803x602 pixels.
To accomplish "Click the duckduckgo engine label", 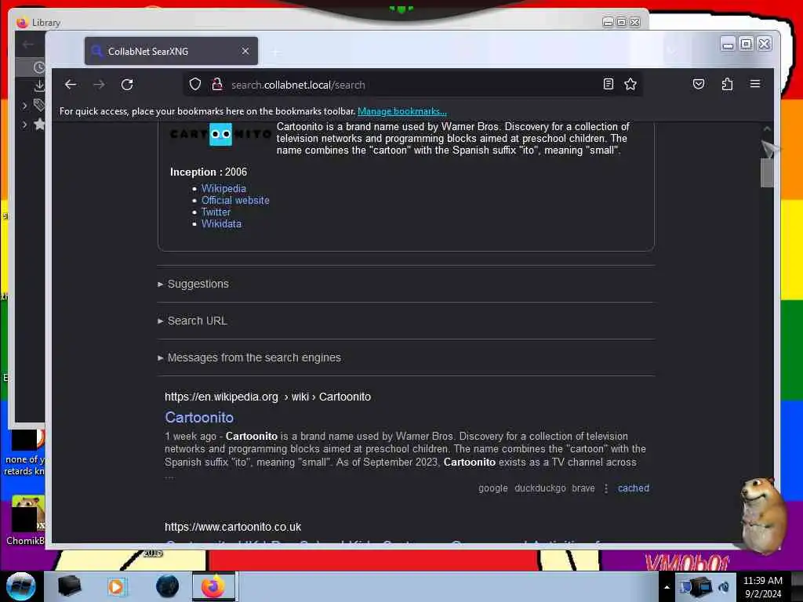I will [540, 488].
